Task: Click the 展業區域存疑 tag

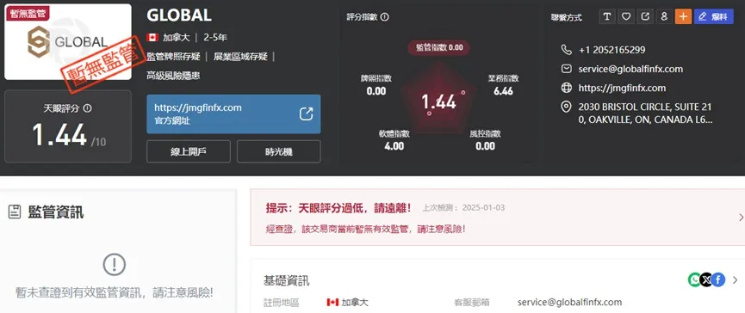Action: click(240, 57)
